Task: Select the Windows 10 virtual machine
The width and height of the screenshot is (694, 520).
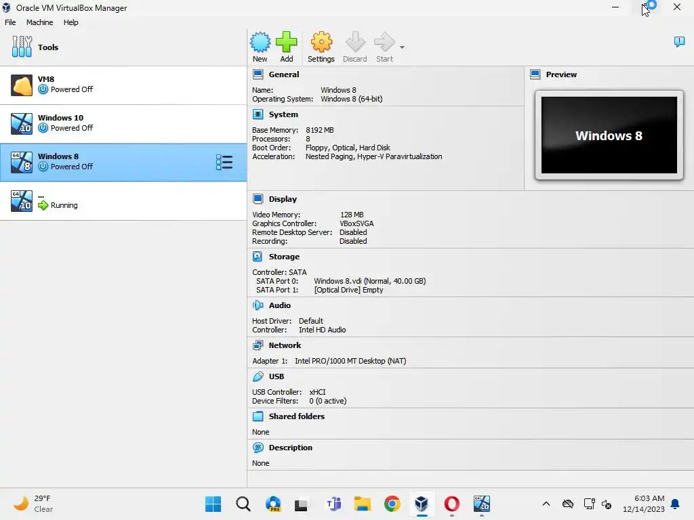Action: 123,124
